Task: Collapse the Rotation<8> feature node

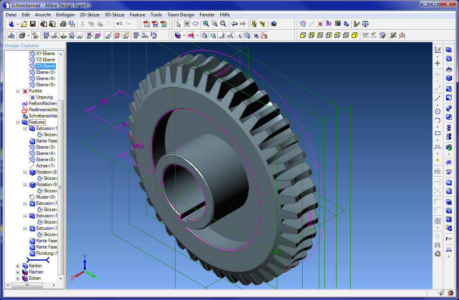Action: [25, 172]
